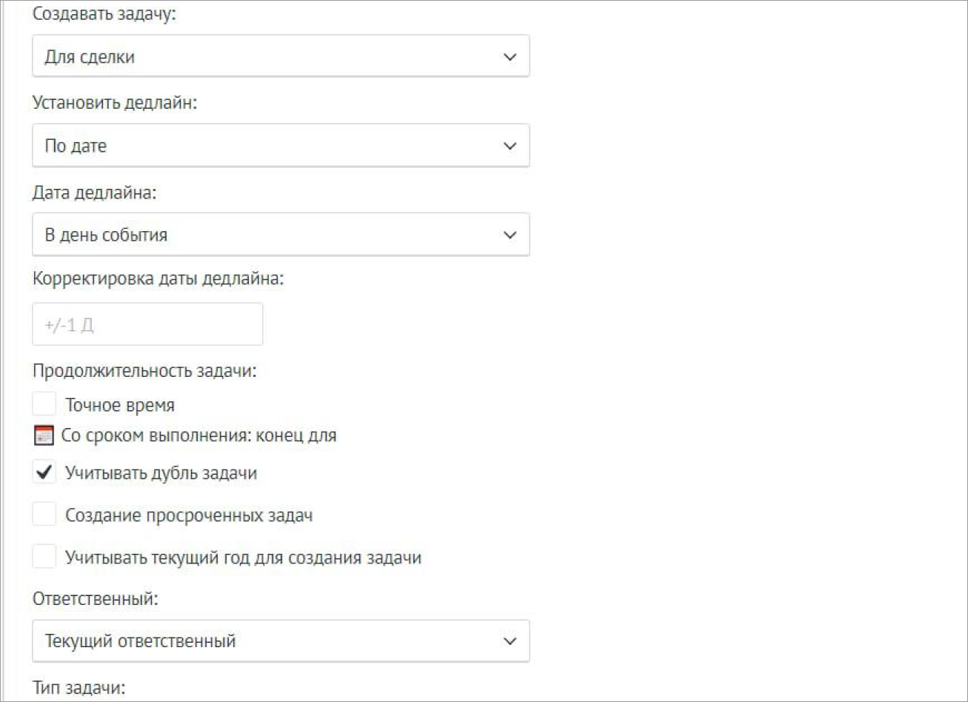Click the calendar icon beside Со сроком выполнения
Image resolution: width=968 pixels, height=702 pixels.
point(44,435)
